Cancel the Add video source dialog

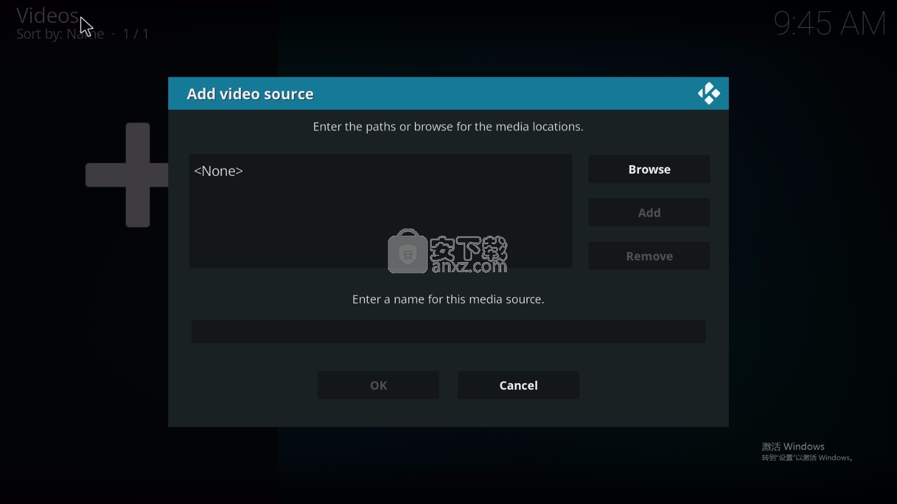[519, 385]
